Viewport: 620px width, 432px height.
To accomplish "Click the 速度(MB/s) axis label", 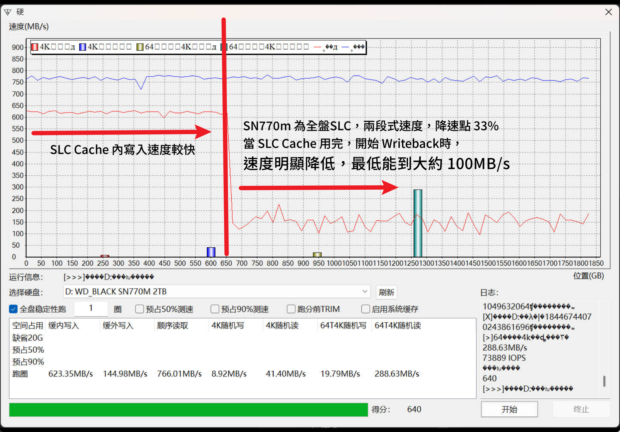I will pyautogui.click(x=29, y=26).
